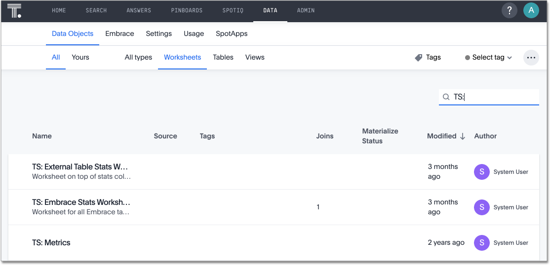
Task: Filter list by Tables
Action: (223, 57)
